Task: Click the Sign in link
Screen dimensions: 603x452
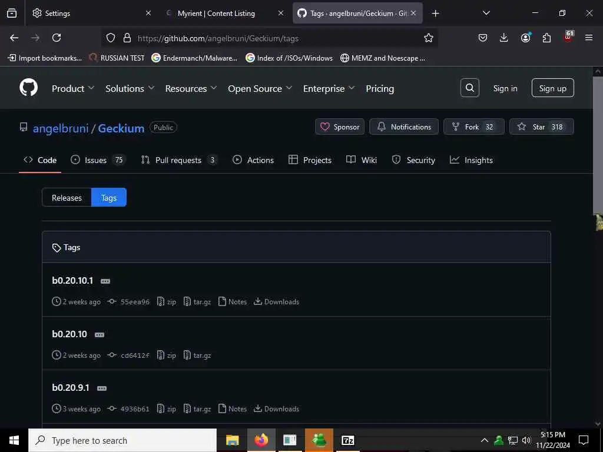Action: tap(505, 88)
